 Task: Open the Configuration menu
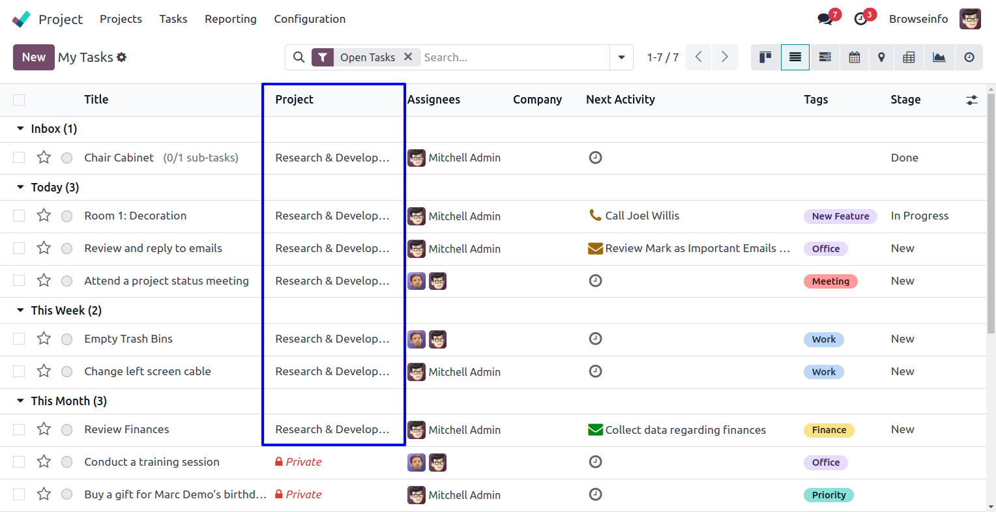[x=310, y=19]
